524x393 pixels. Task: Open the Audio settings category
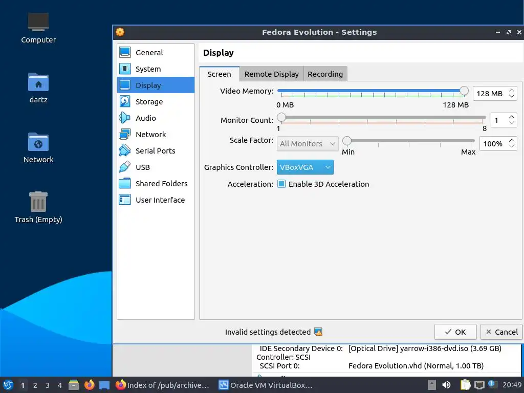(x=156, y=118)
